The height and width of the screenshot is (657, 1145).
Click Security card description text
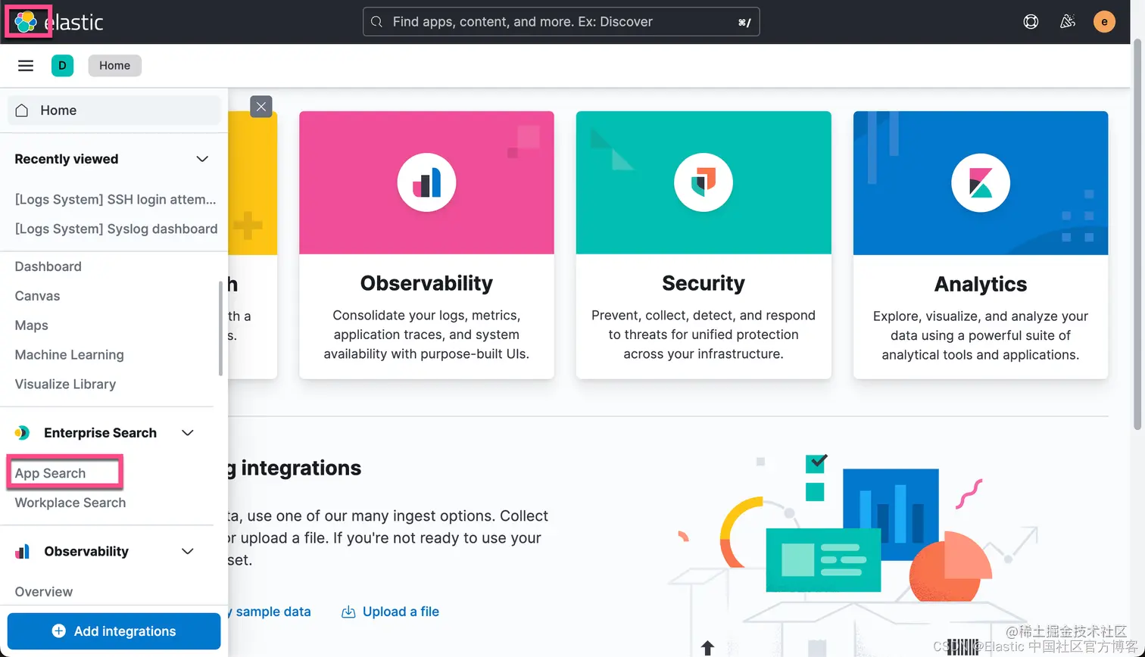[x=704, y=335]
